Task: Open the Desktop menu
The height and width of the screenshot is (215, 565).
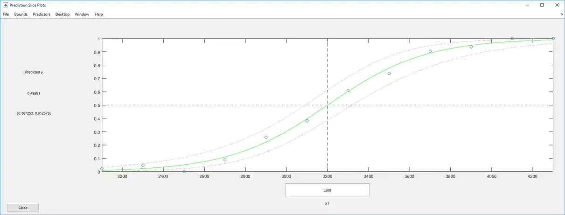Action: 63,14
